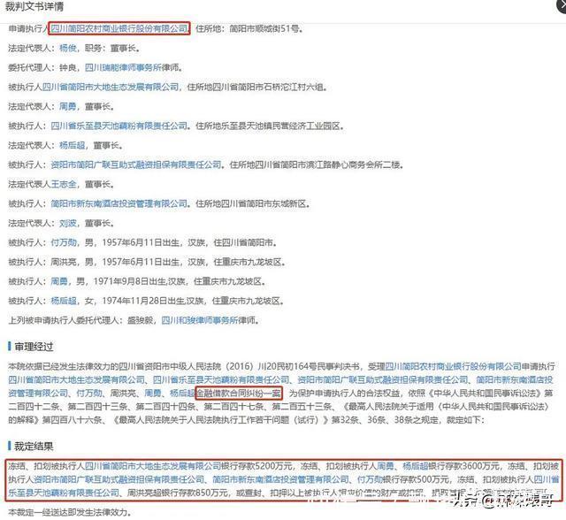566x520 pixels.
Task: Click 付万勋 link in 审理经过 paragraph
Action: coord(89,393)
